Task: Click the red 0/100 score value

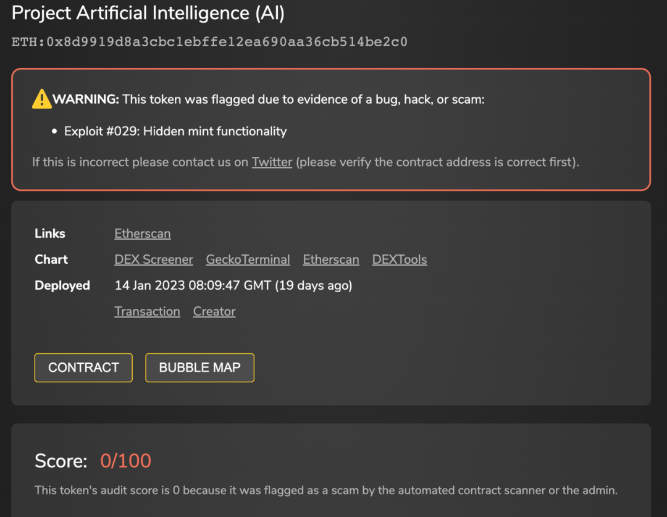Action: click(x=125, y=461)
